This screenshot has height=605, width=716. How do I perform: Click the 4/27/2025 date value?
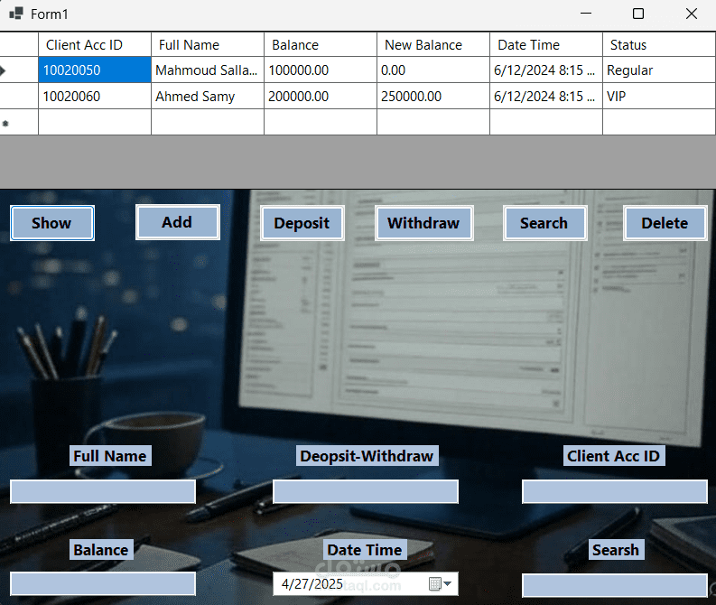[312, 584]
